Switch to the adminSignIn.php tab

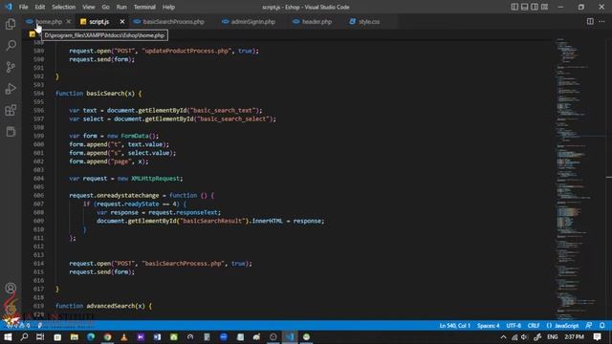(252, 21)
